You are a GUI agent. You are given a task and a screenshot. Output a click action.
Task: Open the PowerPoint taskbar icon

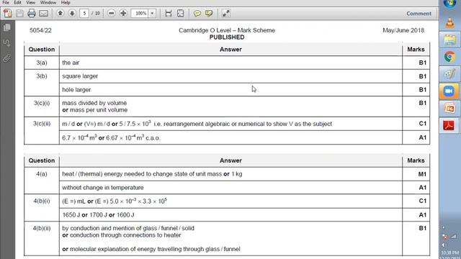click(449, 109)
